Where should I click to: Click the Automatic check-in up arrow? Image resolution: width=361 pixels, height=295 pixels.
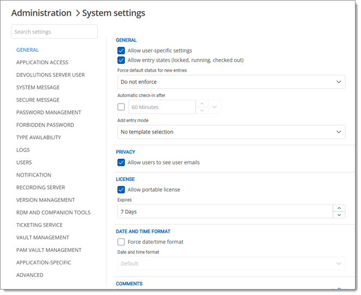tap(201, 104)
